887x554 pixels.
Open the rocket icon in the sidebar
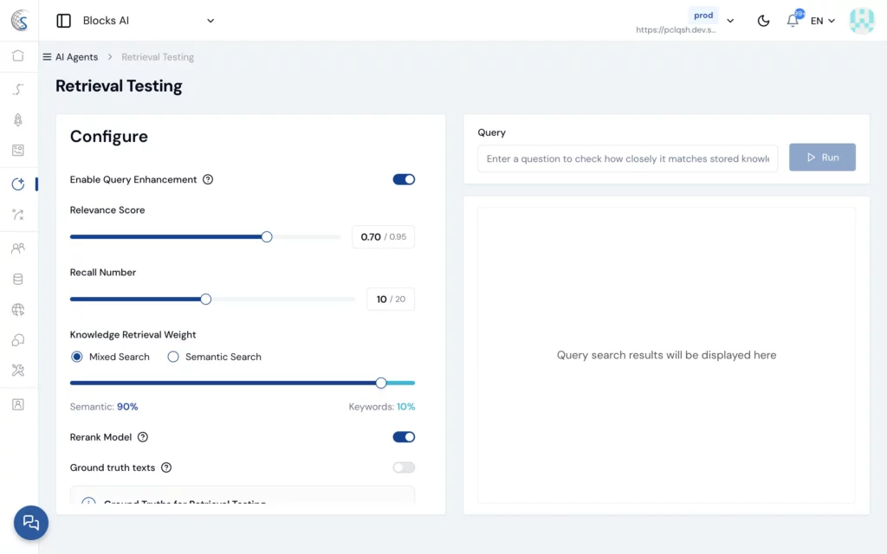pos(18,120)
